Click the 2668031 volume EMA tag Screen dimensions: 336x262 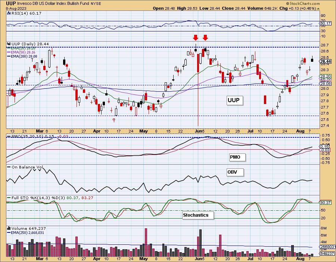[327, 247]
